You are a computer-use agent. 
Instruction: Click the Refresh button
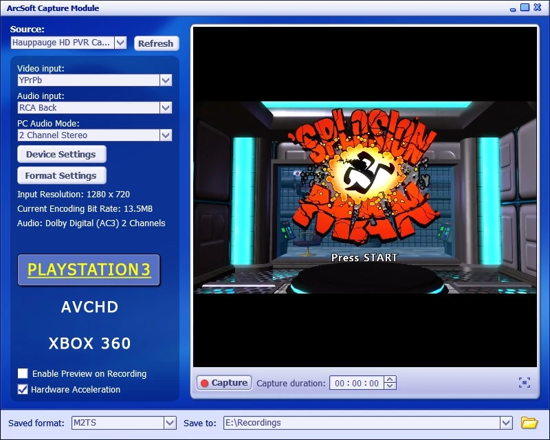click(157, 43)
